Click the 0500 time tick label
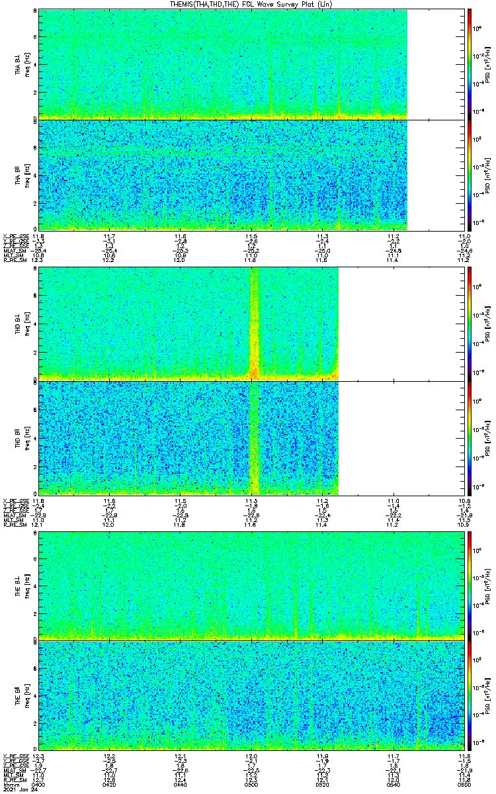496x794 pixels. (251, 784)
